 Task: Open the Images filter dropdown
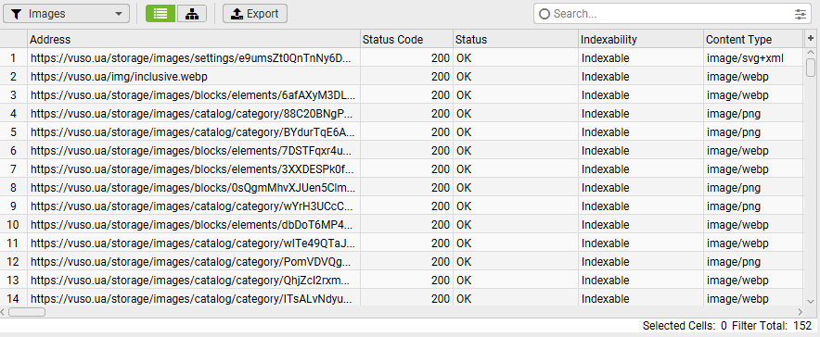(x=67, y=14)
